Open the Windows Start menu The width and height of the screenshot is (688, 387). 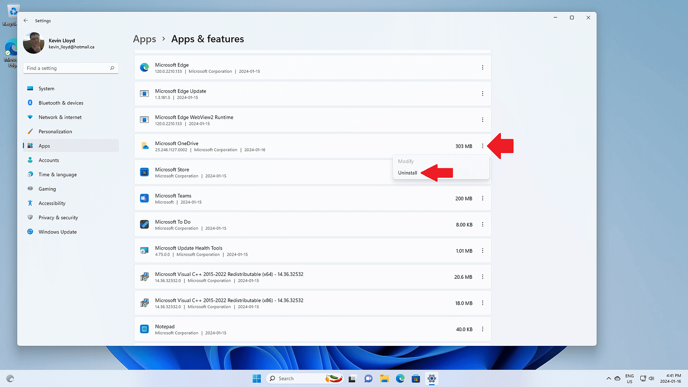point(257,378)
